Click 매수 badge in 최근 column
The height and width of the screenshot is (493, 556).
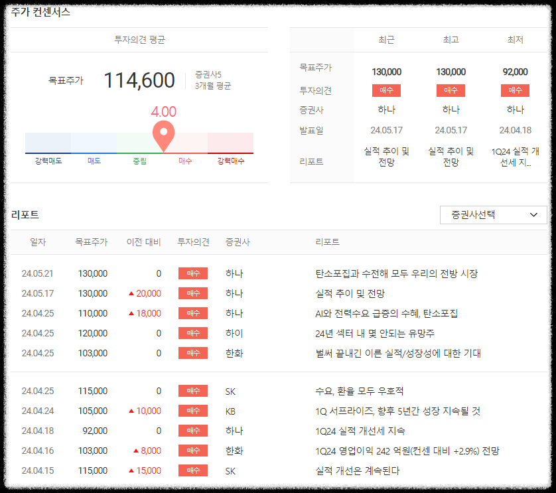[x=387, y=90]
